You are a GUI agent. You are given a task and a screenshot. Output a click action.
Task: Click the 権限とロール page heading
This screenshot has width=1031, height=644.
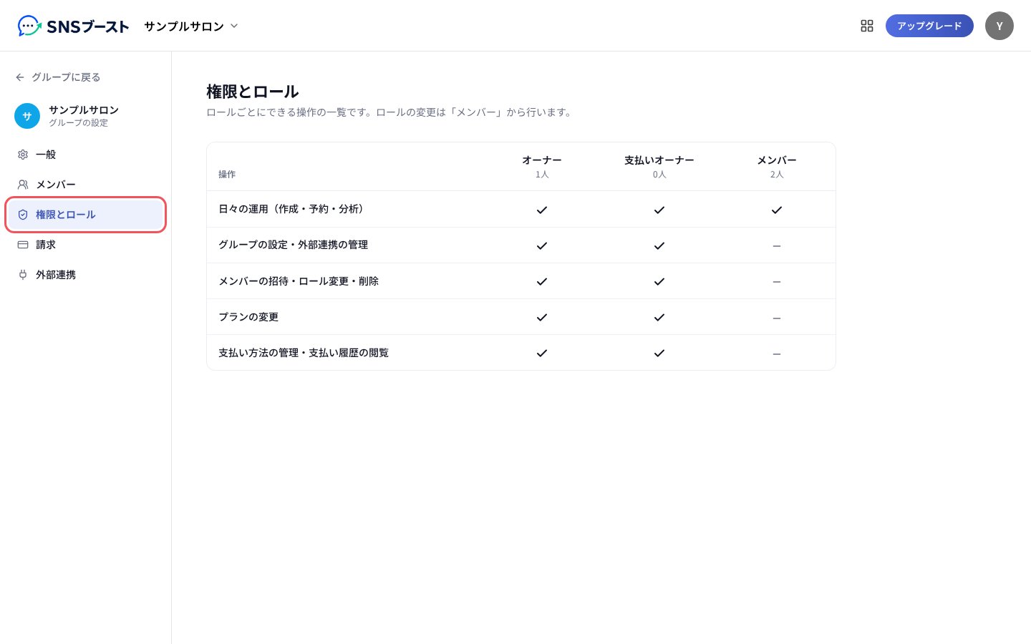[252, 92]
